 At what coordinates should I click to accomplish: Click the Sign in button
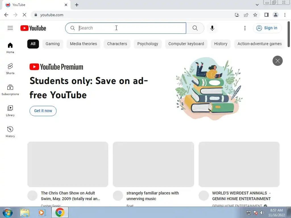tap(267, 28)
